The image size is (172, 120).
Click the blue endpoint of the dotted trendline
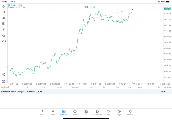[132, 9]
